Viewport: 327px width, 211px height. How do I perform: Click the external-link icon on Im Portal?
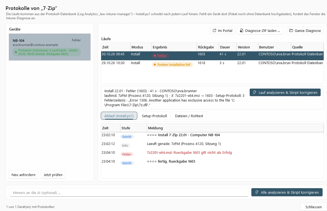214,31
